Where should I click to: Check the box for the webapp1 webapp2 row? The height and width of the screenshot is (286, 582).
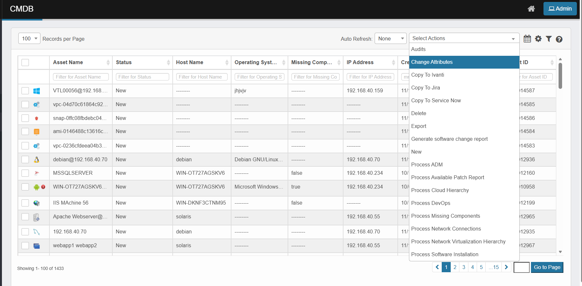tap(25, 246)
